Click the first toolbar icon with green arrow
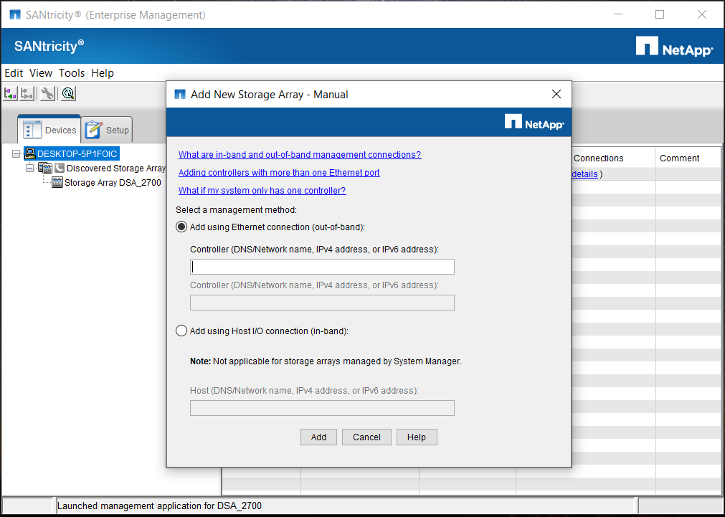 (x=11, y=94)
